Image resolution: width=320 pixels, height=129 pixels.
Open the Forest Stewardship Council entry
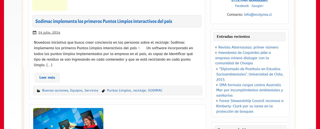(x=250, y=106)
